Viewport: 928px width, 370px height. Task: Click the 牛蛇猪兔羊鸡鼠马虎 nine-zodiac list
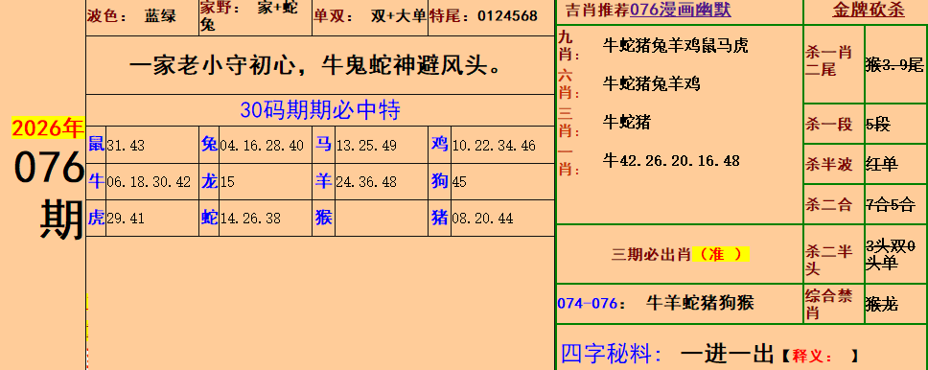pos(675,46)
